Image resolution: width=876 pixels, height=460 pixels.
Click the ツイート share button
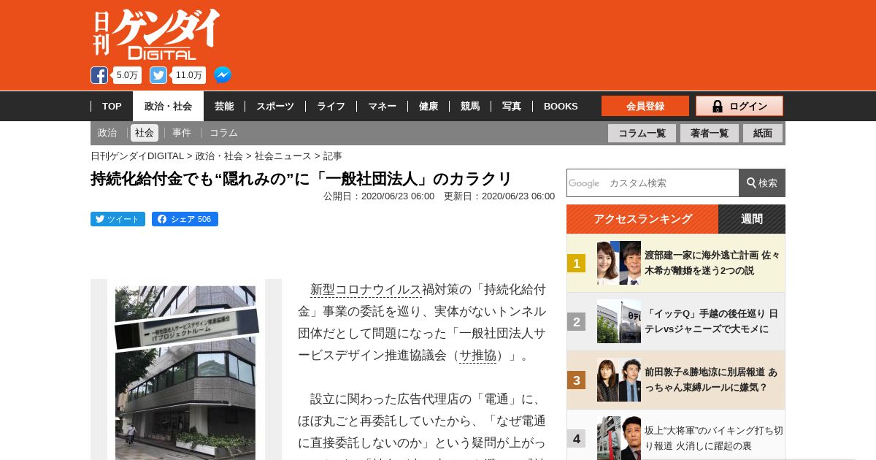[x=118, y=219]
